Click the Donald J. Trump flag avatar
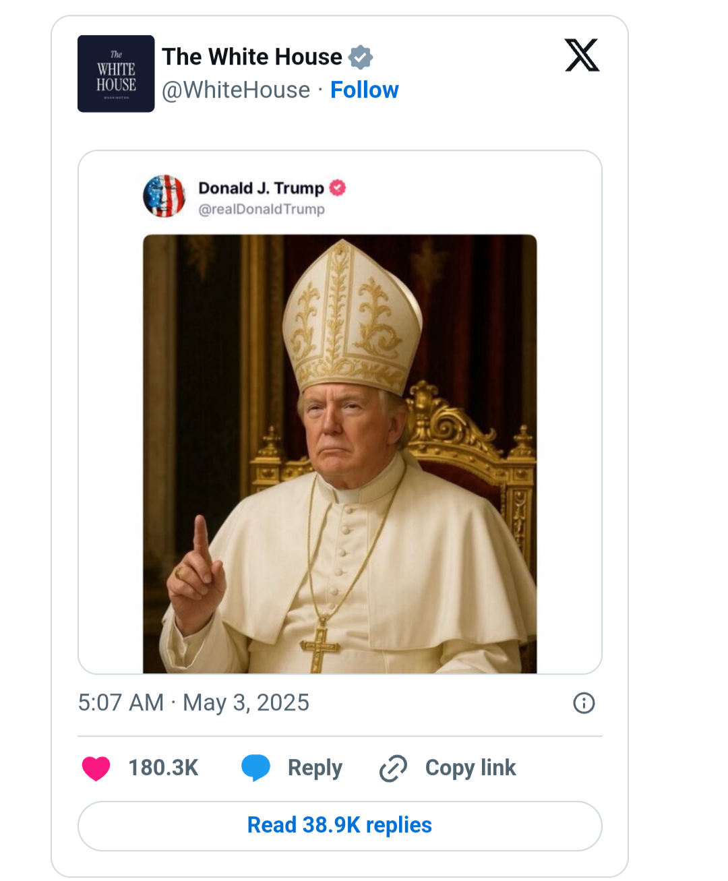This screenshot has width=728, height=881. point(164,196)
